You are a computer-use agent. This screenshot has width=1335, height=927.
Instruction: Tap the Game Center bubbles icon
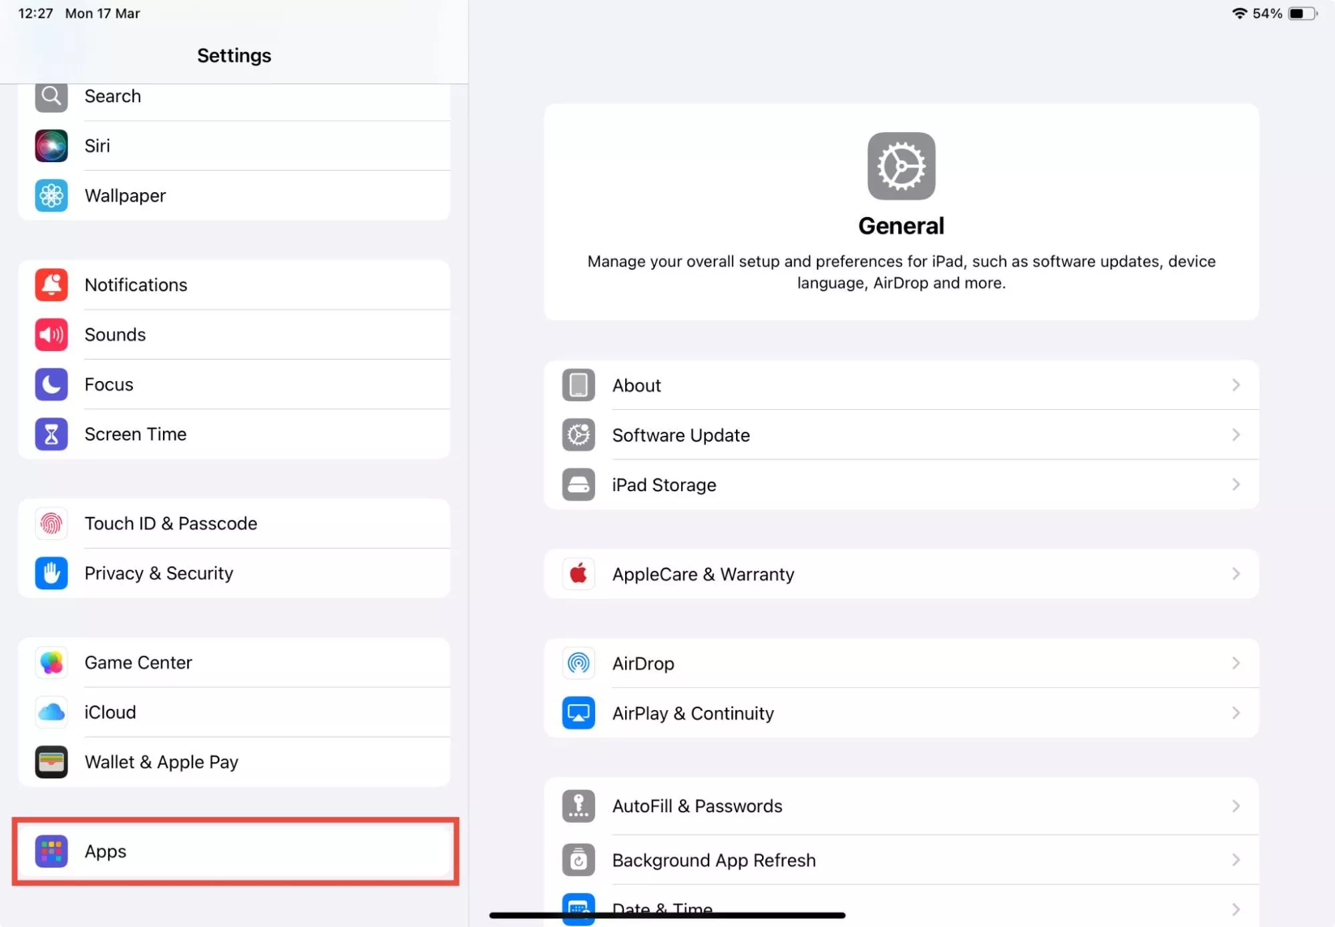coord(51,663)
